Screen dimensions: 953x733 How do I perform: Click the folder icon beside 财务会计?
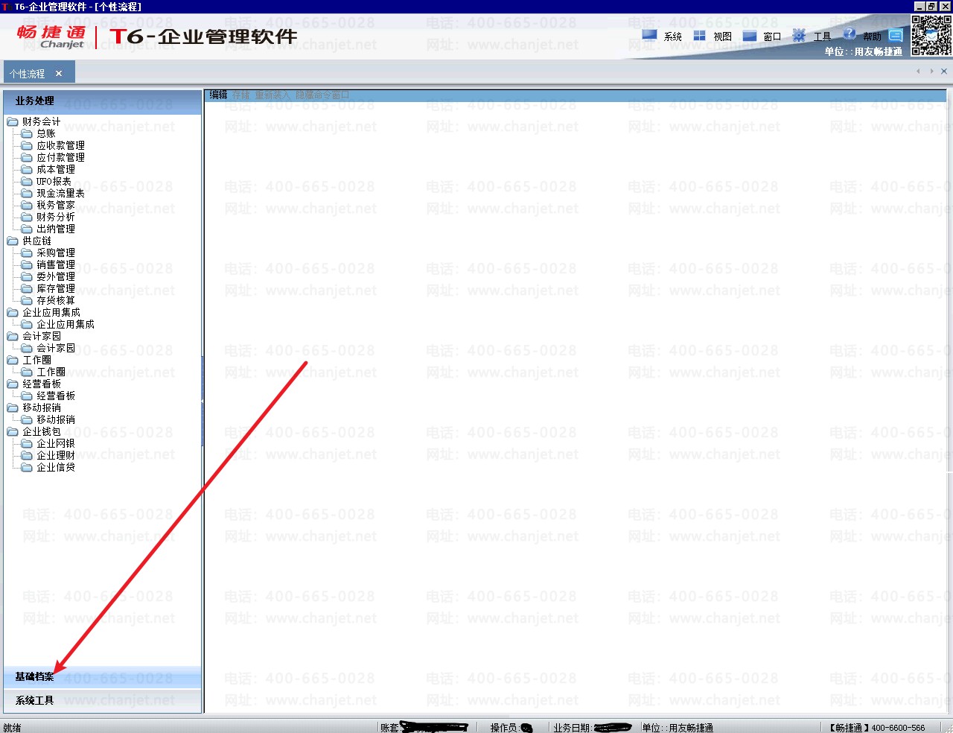[13, 122]
